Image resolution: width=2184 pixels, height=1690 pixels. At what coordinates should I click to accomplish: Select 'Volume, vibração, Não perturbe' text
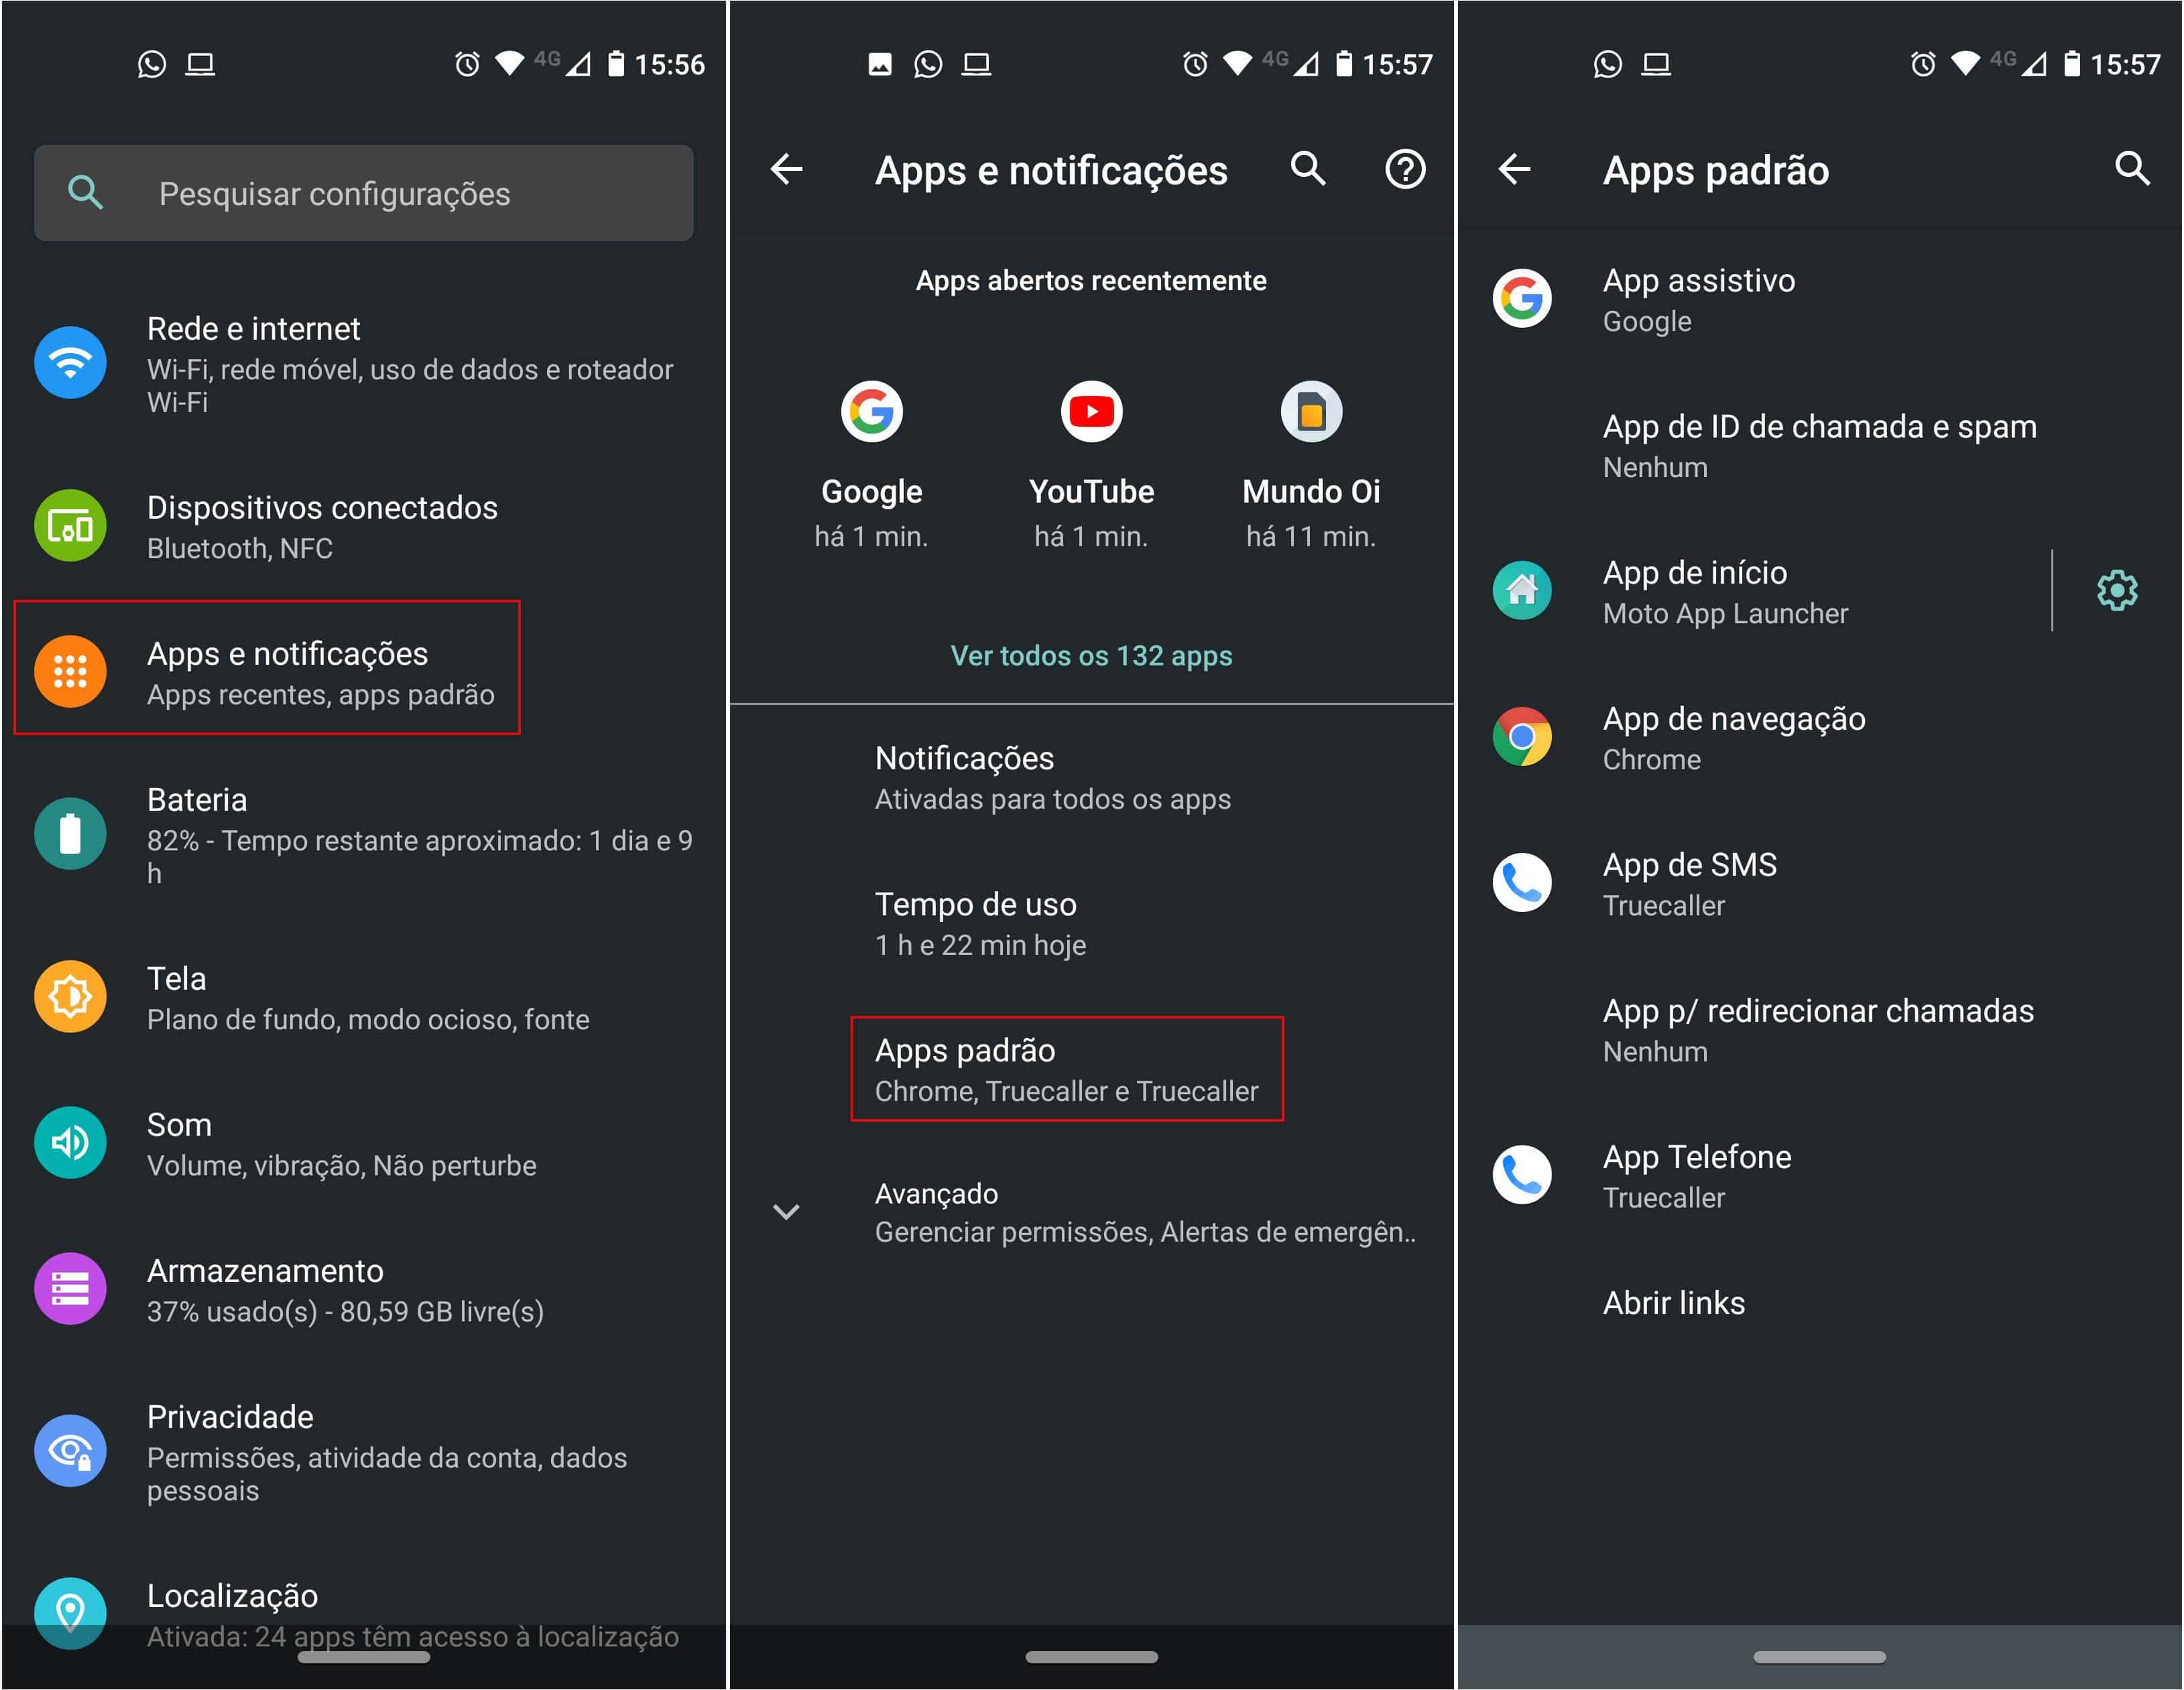[x=342, y=1165]
